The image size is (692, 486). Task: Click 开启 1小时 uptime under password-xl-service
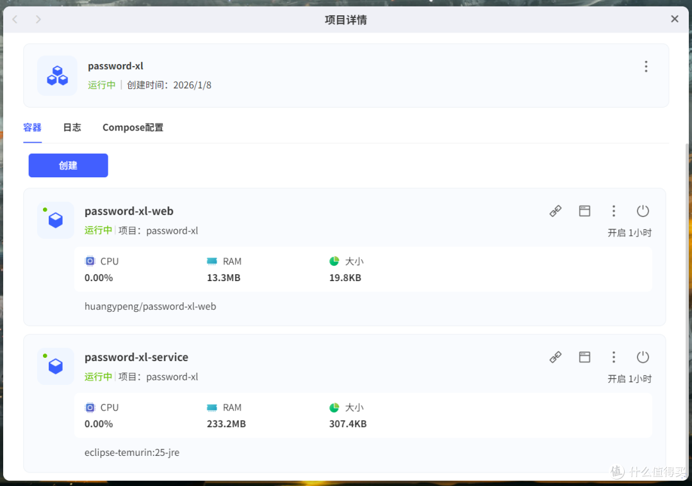(629, 379)
